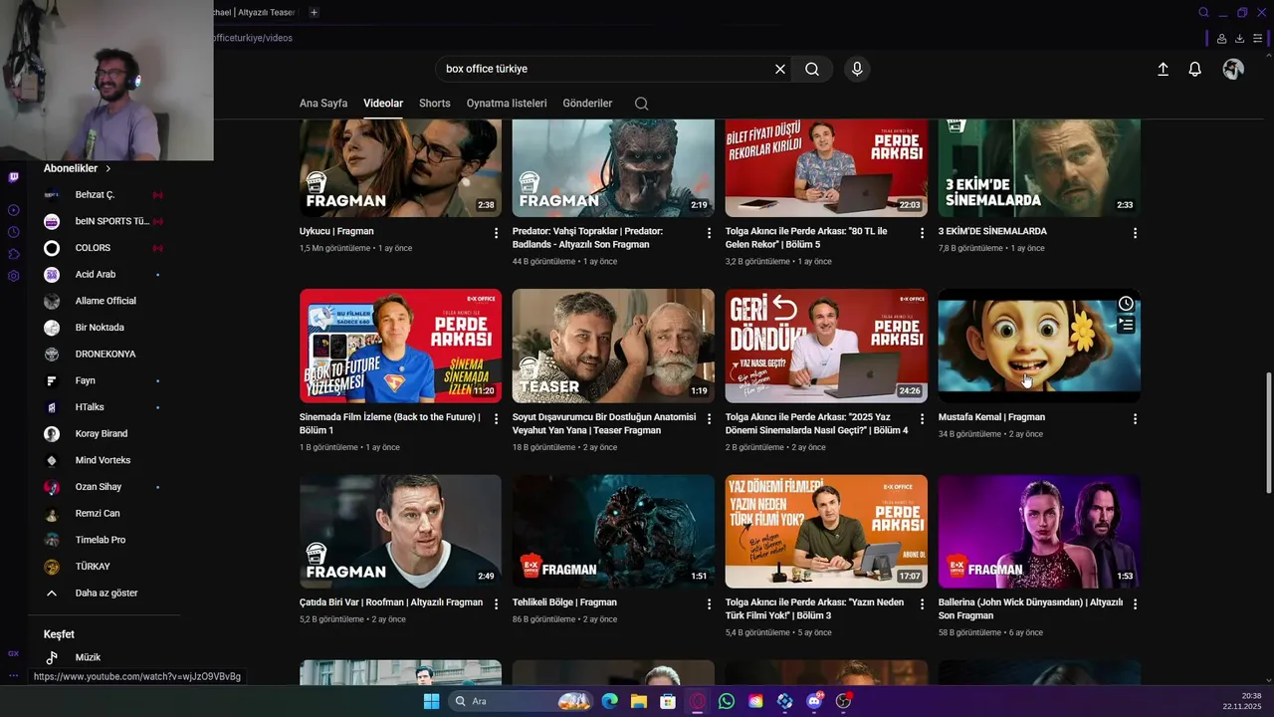Open Windows Start menu
This screenshot has width=1274, height=717.
click(x=431, y=701)
